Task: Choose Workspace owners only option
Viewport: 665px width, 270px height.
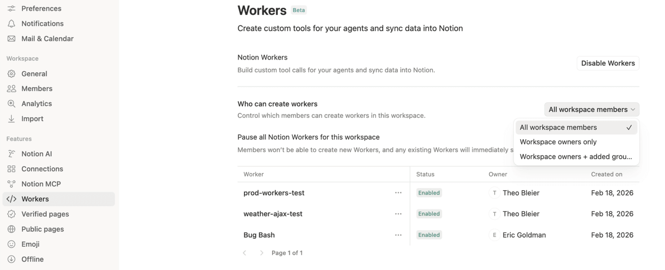Action: [x=576, y=142]
